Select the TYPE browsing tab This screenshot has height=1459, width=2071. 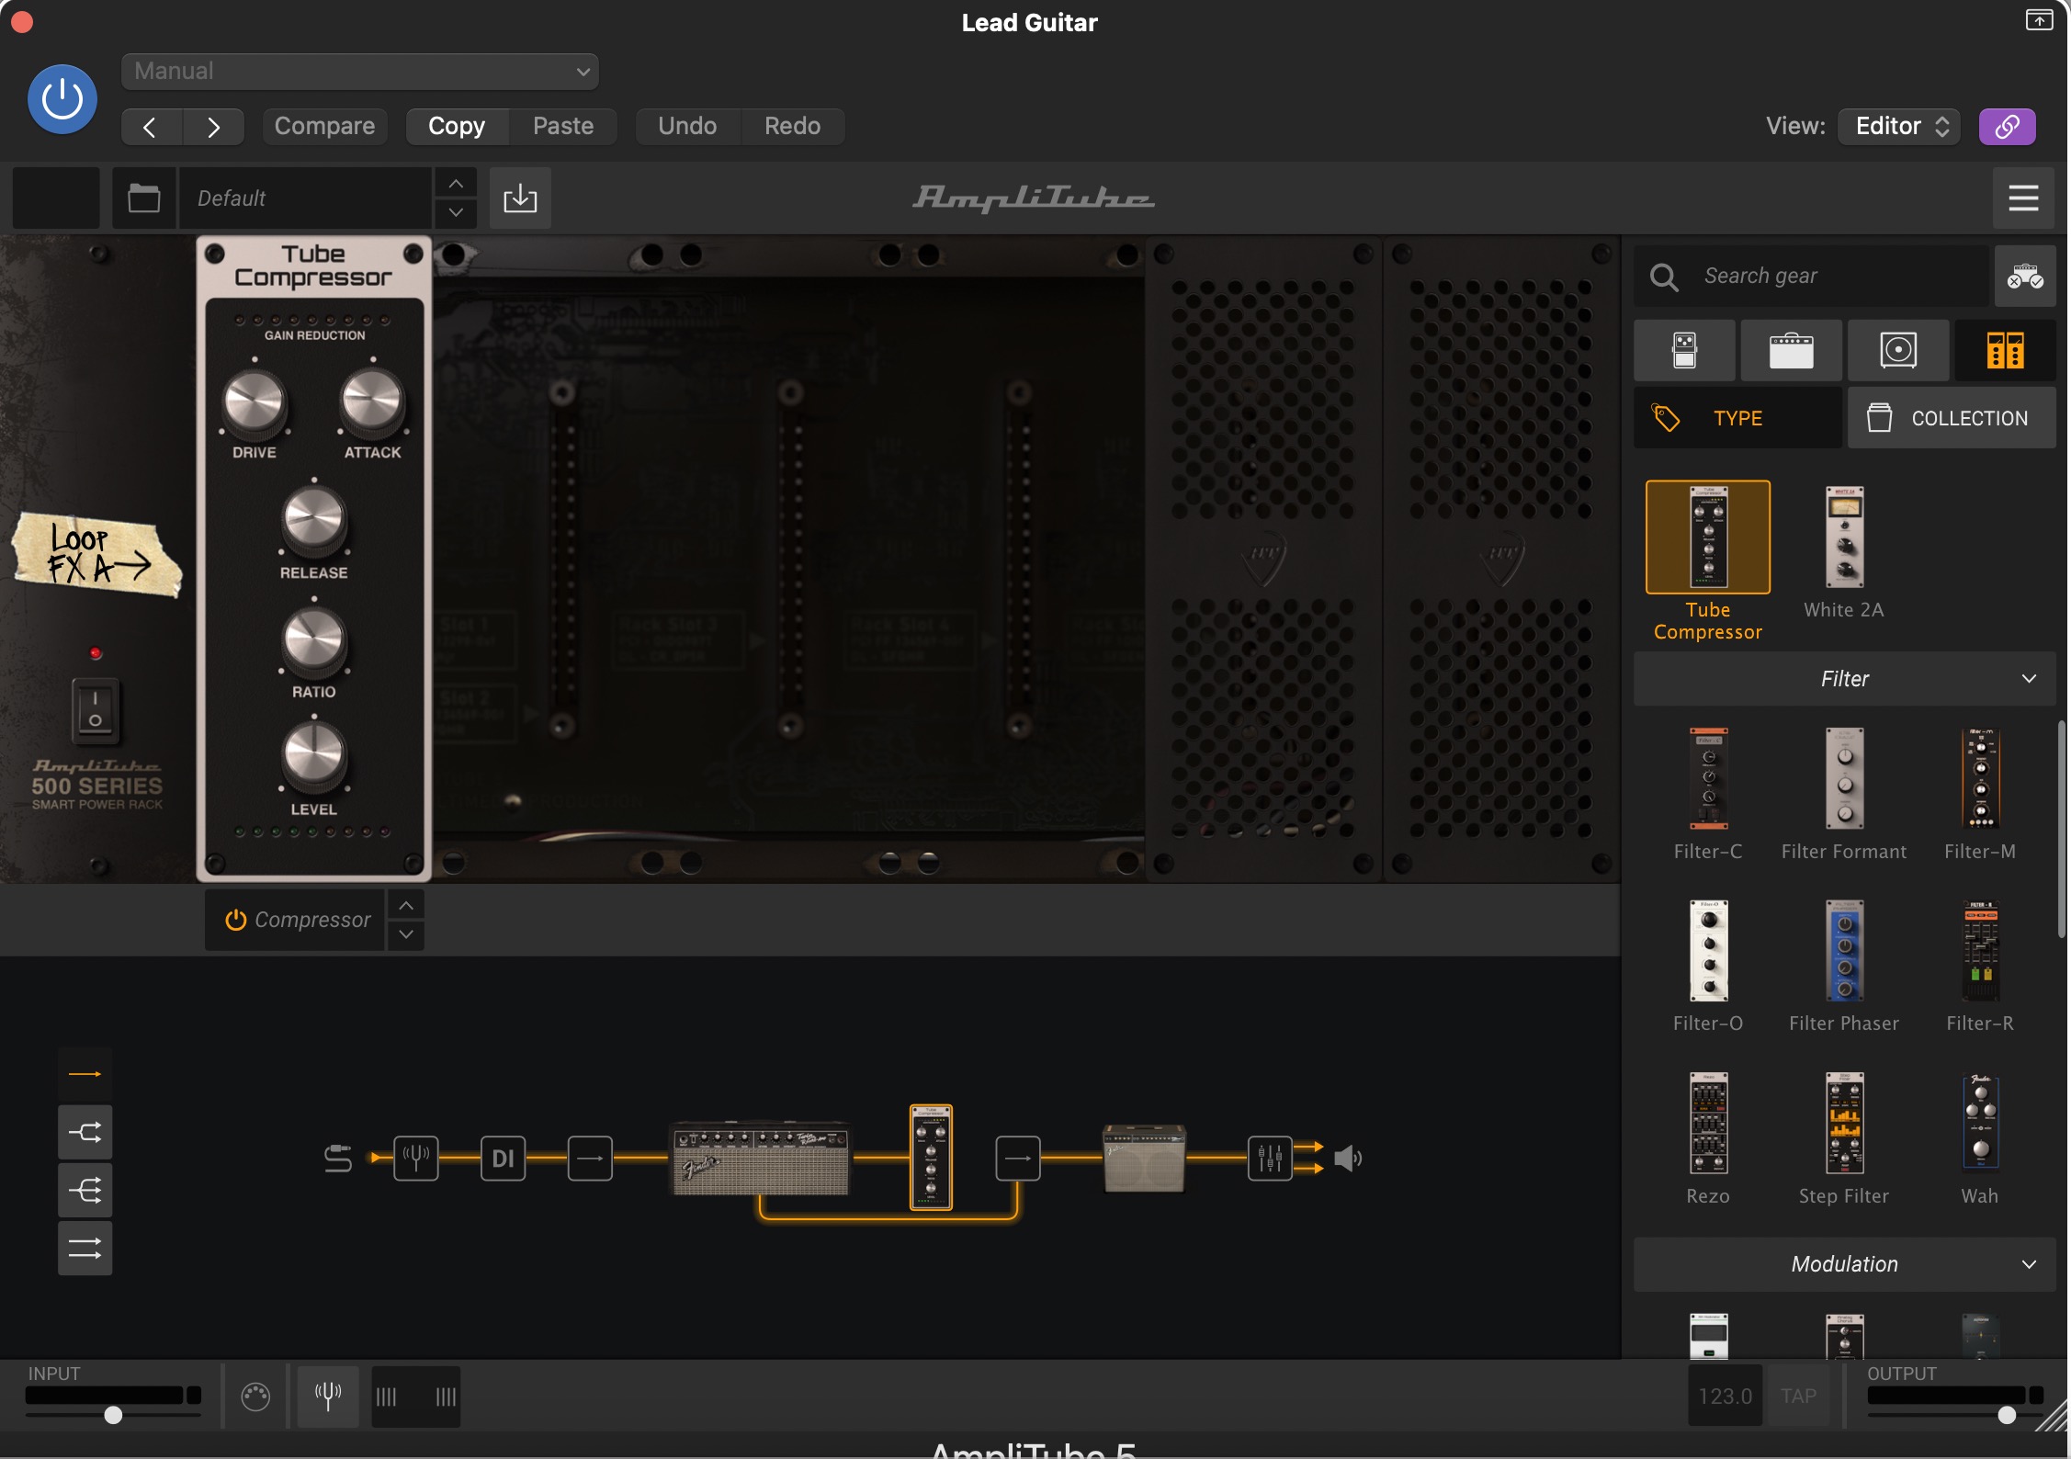click(1737, 418)
